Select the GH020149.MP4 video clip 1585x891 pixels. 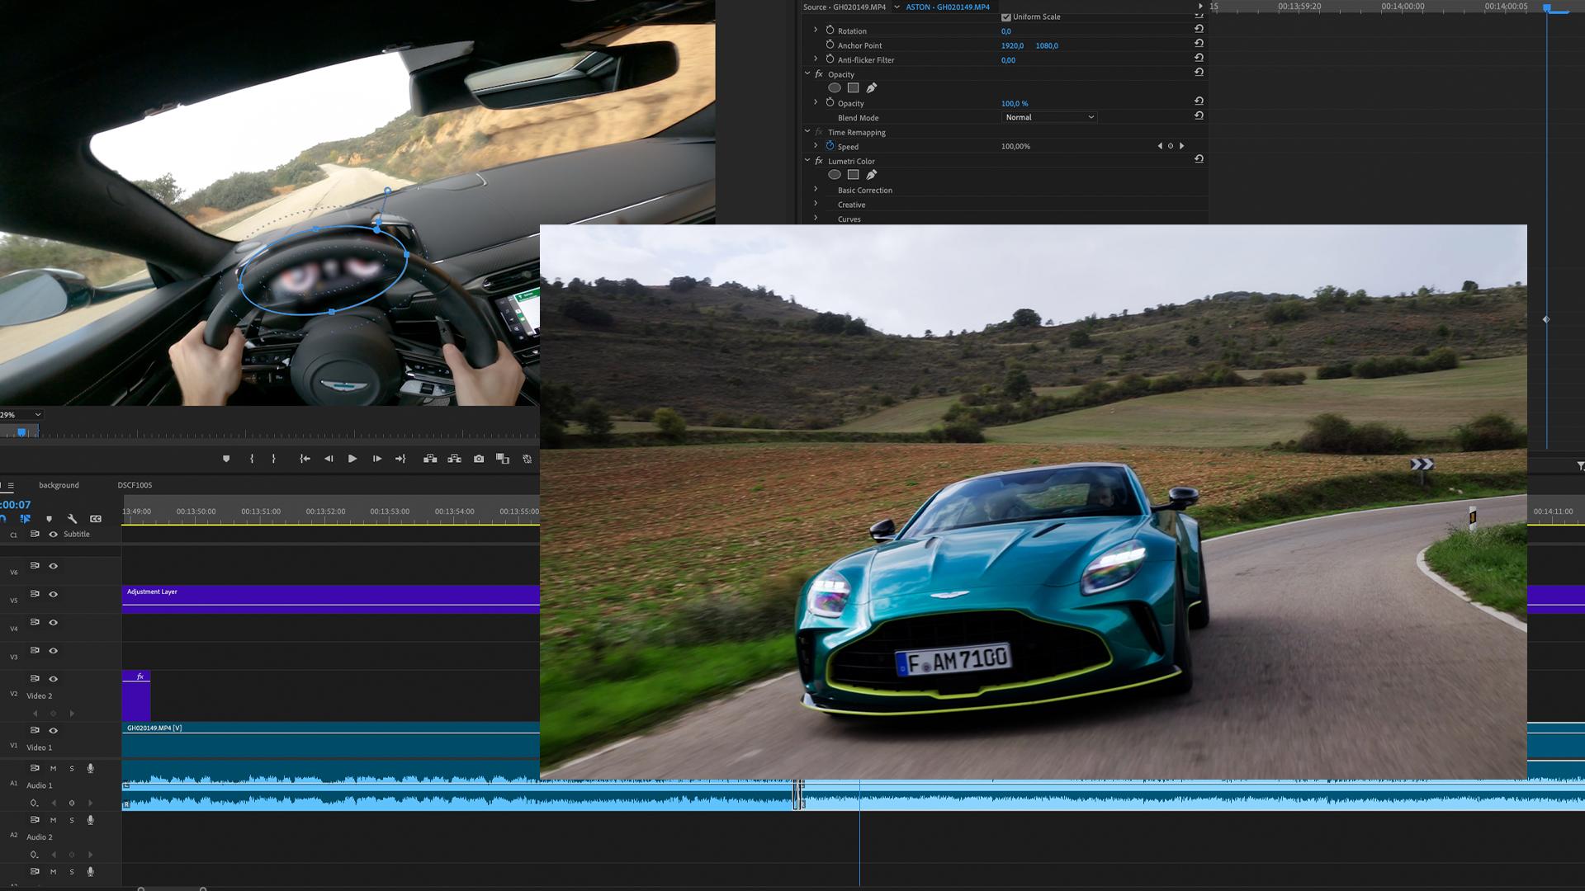331,740
